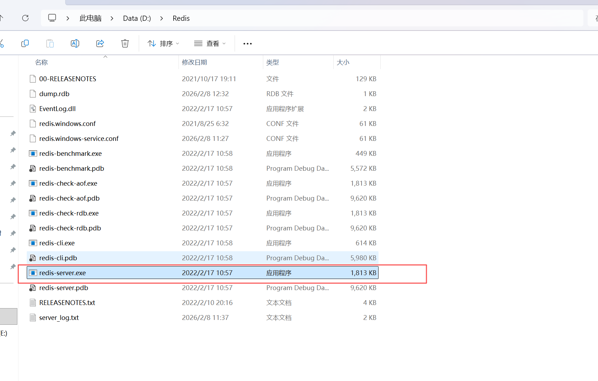Image resolution: width=598 pixels, height=381 pixels.
Task: Click the redis-server.pdb file icon
Action: click(33, 288)
